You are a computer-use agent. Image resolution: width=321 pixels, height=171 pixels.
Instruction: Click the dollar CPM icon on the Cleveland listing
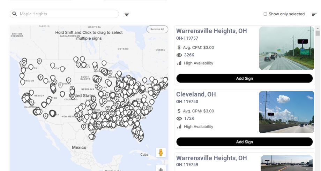pyautogui.click(x=179, y=111)
